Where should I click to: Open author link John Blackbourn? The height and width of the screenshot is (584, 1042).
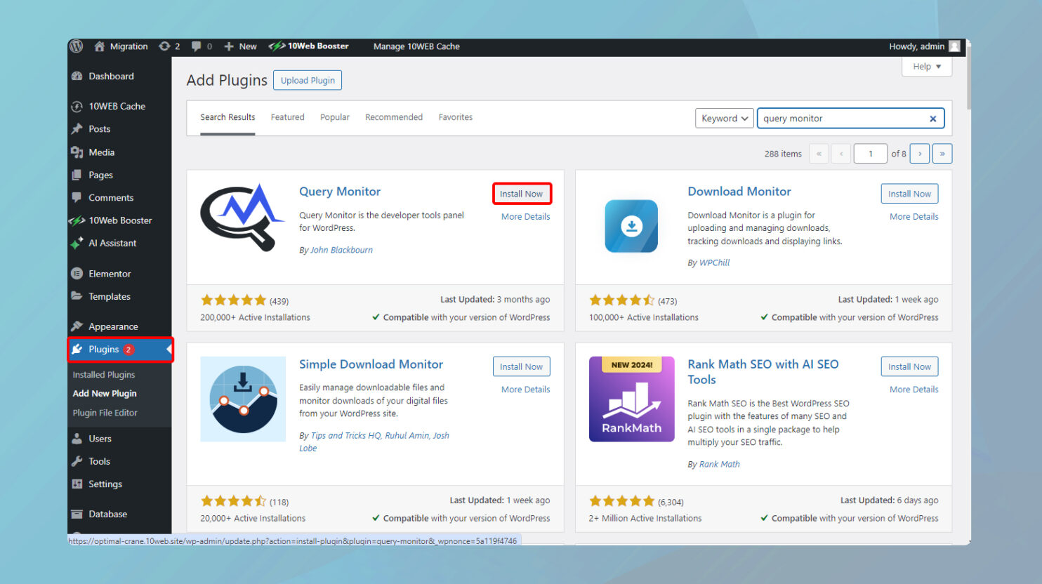pyautogui.click(x=342, y=249)
